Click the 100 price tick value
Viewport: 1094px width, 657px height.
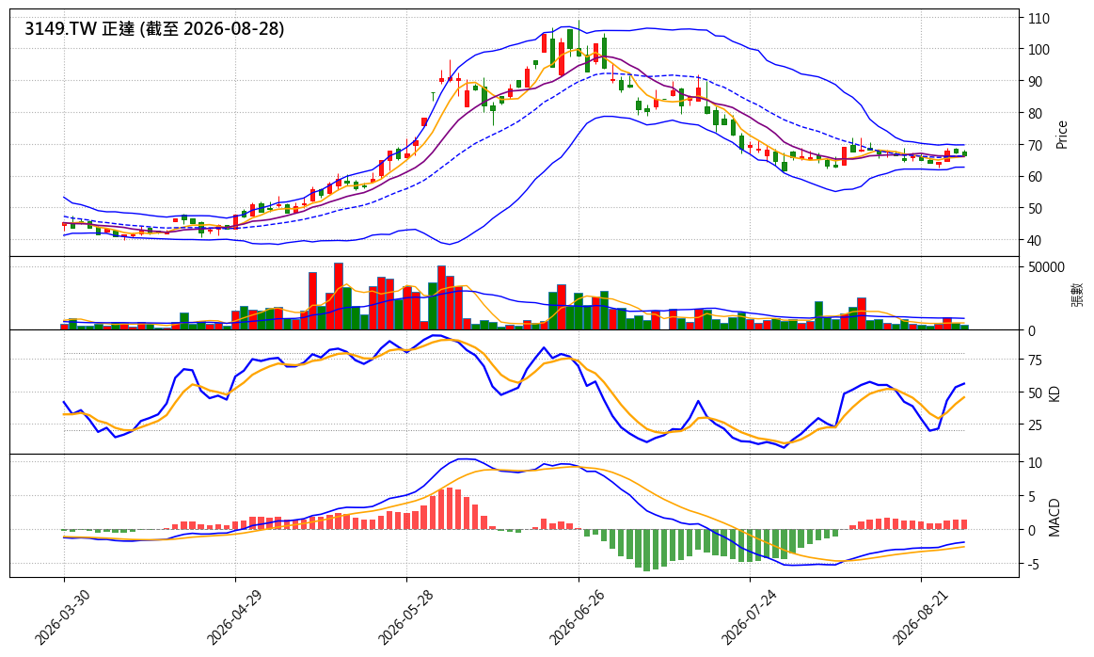[x=1039, y=50]
